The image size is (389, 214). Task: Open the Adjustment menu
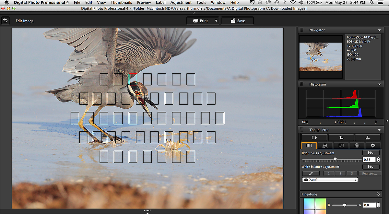coord(181,3)
